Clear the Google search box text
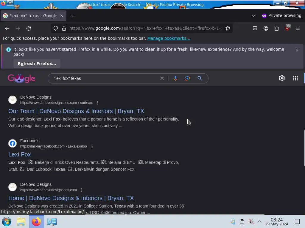This screenshot has height=228, width=305. [162, 78]
